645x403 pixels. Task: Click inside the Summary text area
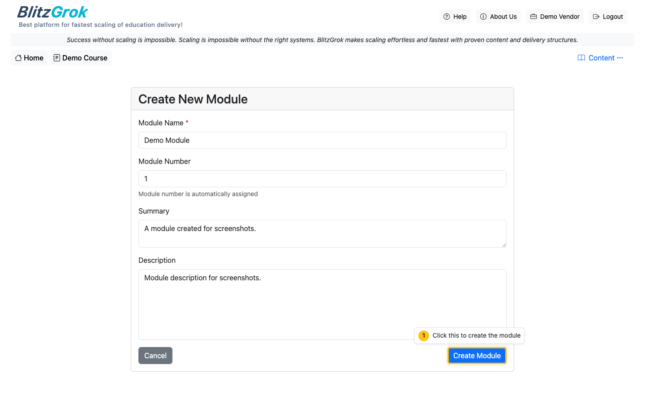click(x=322, y=233)
